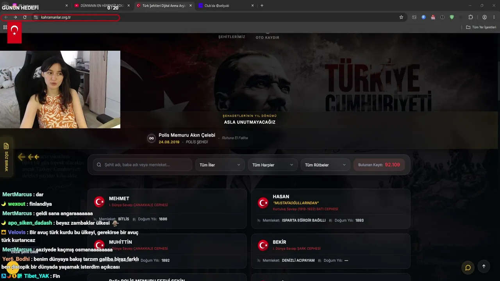Click the red extension icon in toolbar
Screen dimensions: 500x281
(433, 17)
